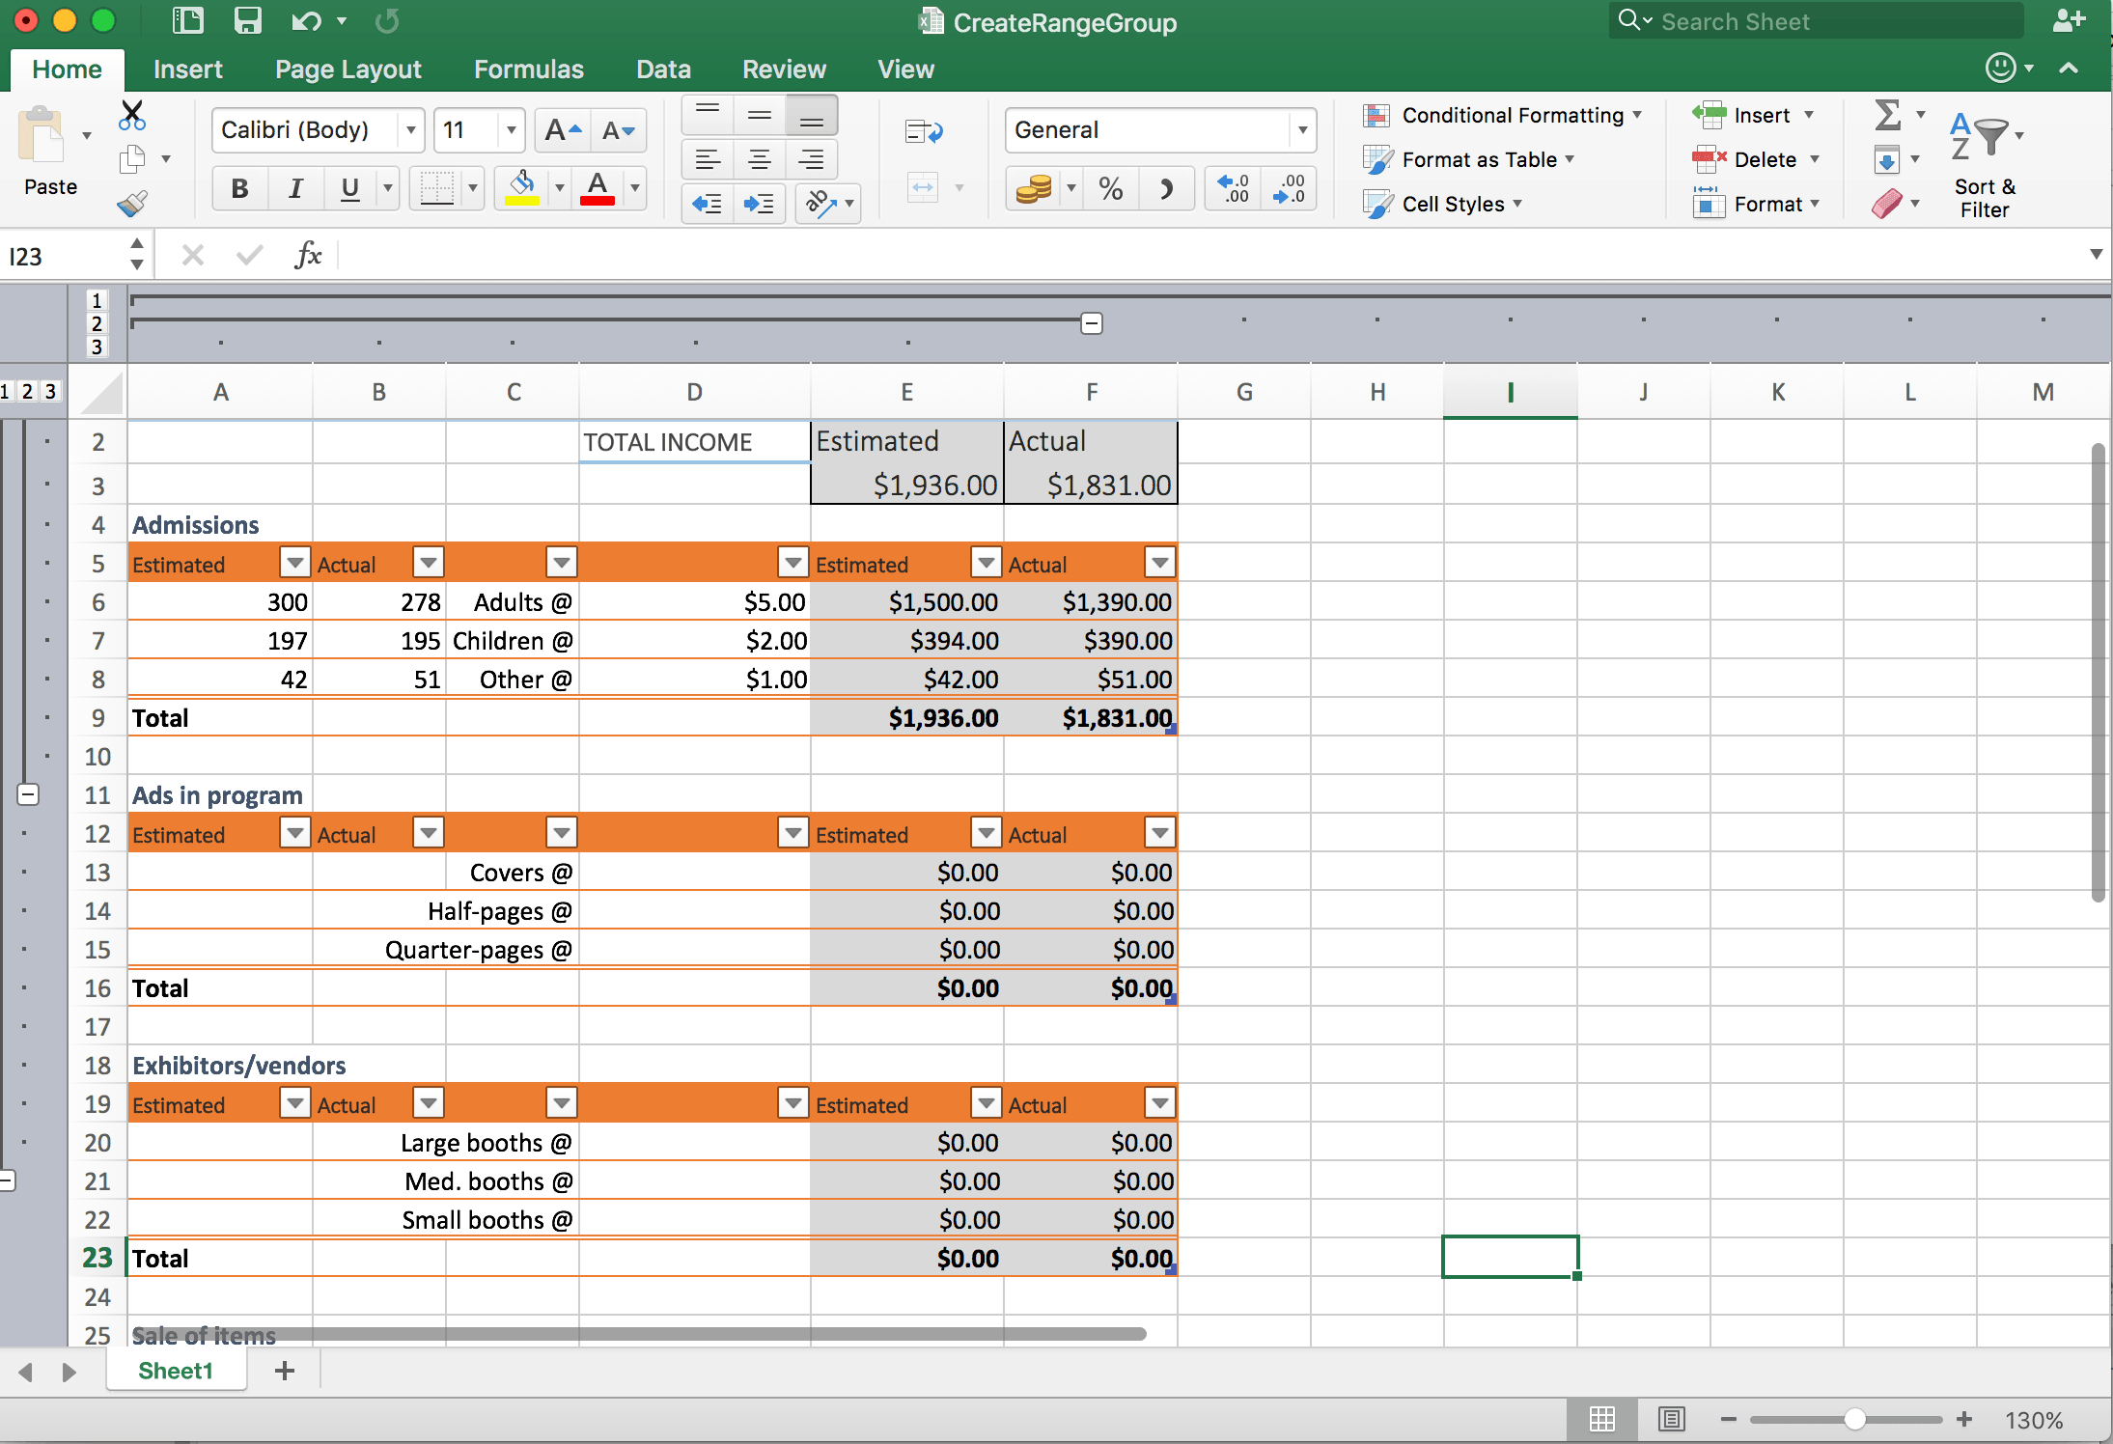Viewport: 2113px width, 1444px height.
Task: Switch to Page Layout view in status bar
Action: [1672, 1419]
